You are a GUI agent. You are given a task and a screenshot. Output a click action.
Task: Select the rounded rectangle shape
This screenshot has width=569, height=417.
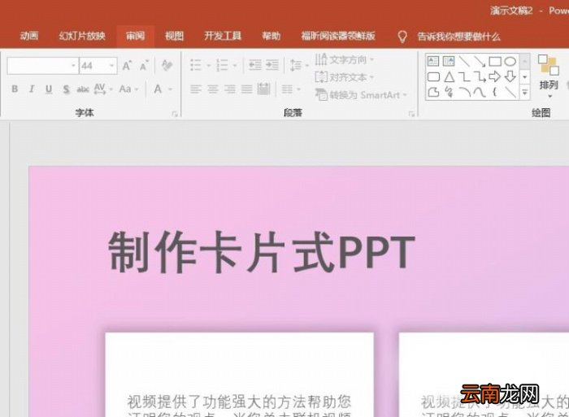click(x=433, y=77)
